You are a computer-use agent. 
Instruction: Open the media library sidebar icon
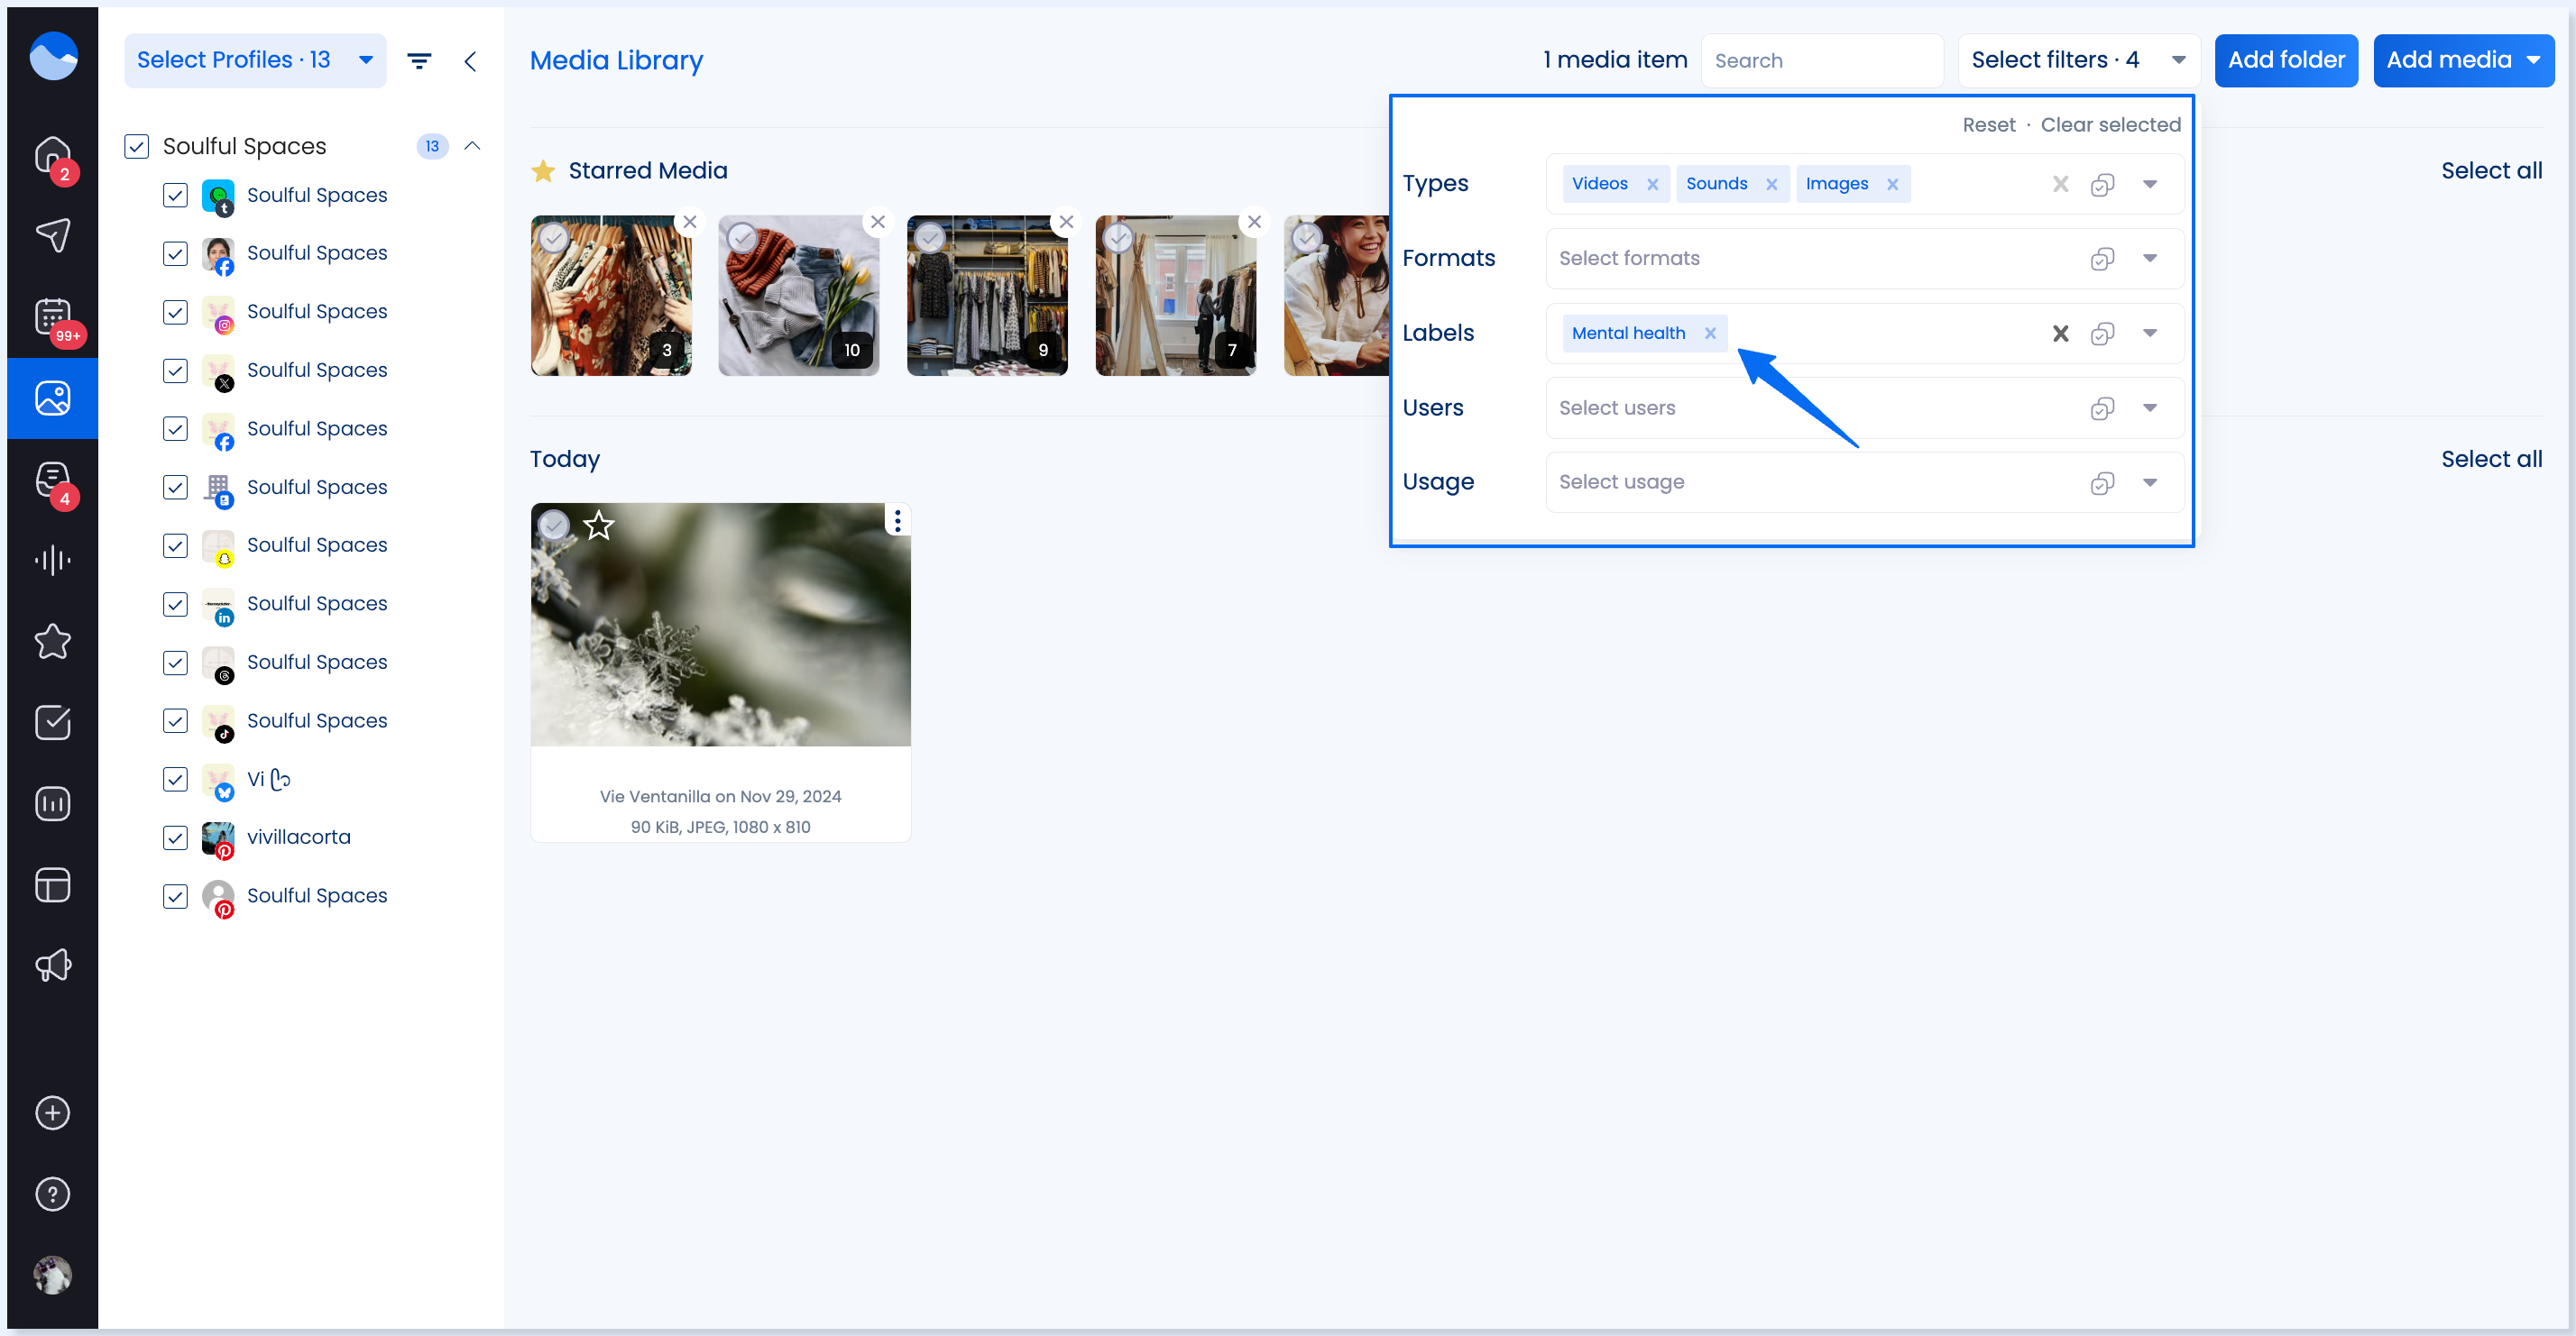[x=52, y=398]
